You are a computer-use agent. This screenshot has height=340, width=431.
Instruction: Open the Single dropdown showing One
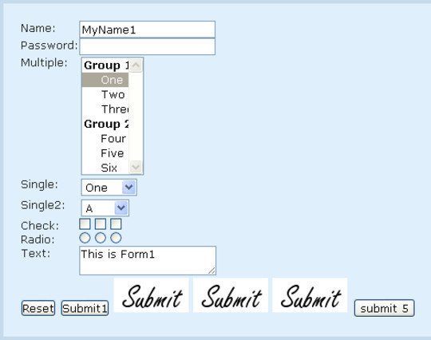(109, 188)
